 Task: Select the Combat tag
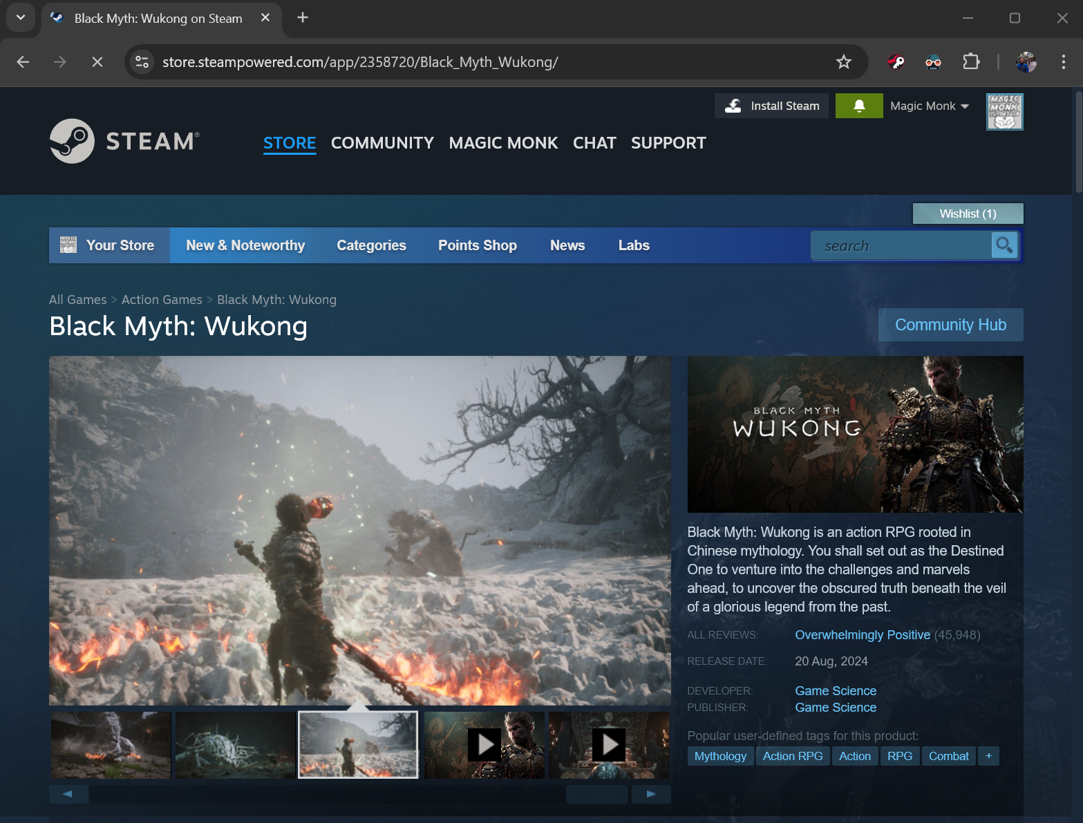[949, 756]
